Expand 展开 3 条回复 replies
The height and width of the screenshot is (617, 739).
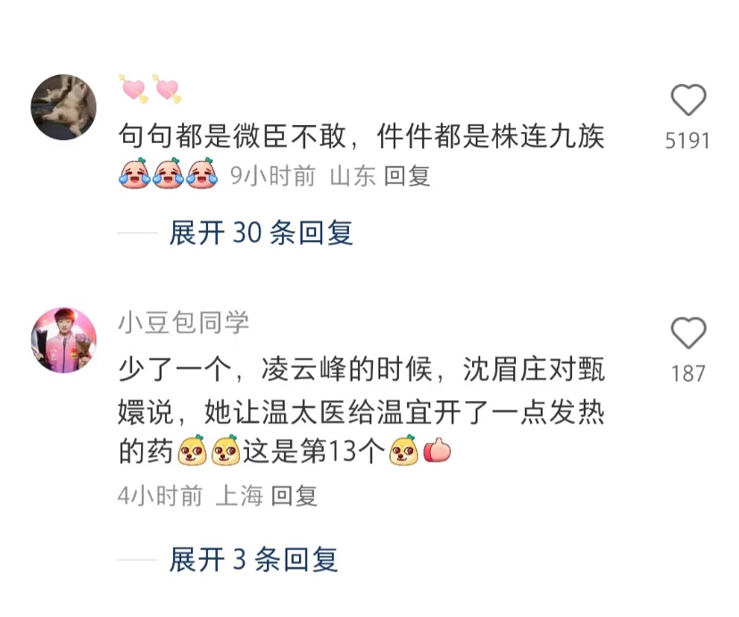pos(253,560)
